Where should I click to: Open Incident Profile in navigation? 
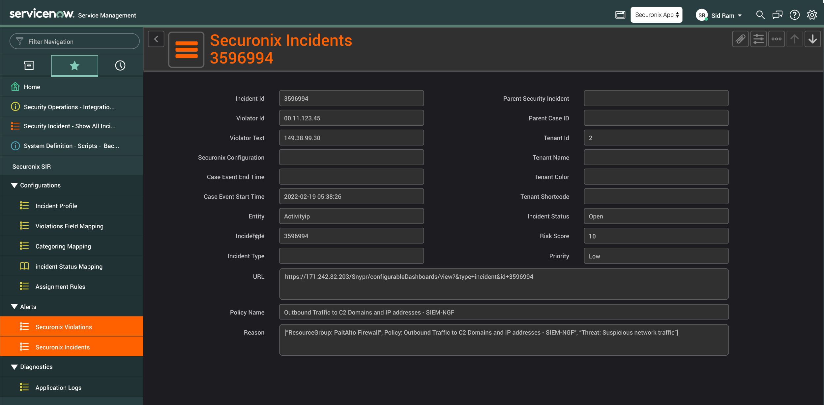pyautogui.click(x=56, y=206)
